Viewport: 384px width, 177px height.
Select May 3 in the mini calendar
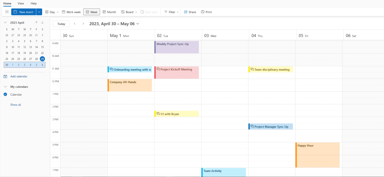tap(24, 65)
